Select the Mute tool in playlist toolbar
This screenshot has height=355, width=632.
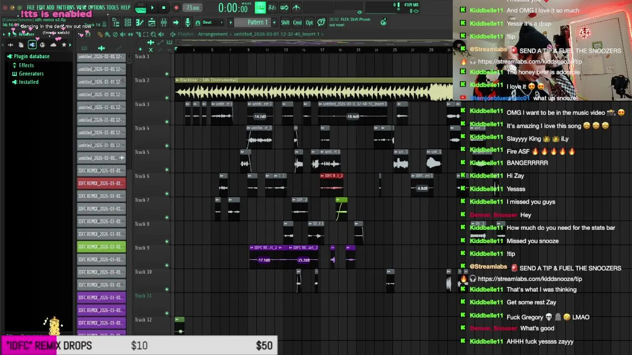point(122,34)
